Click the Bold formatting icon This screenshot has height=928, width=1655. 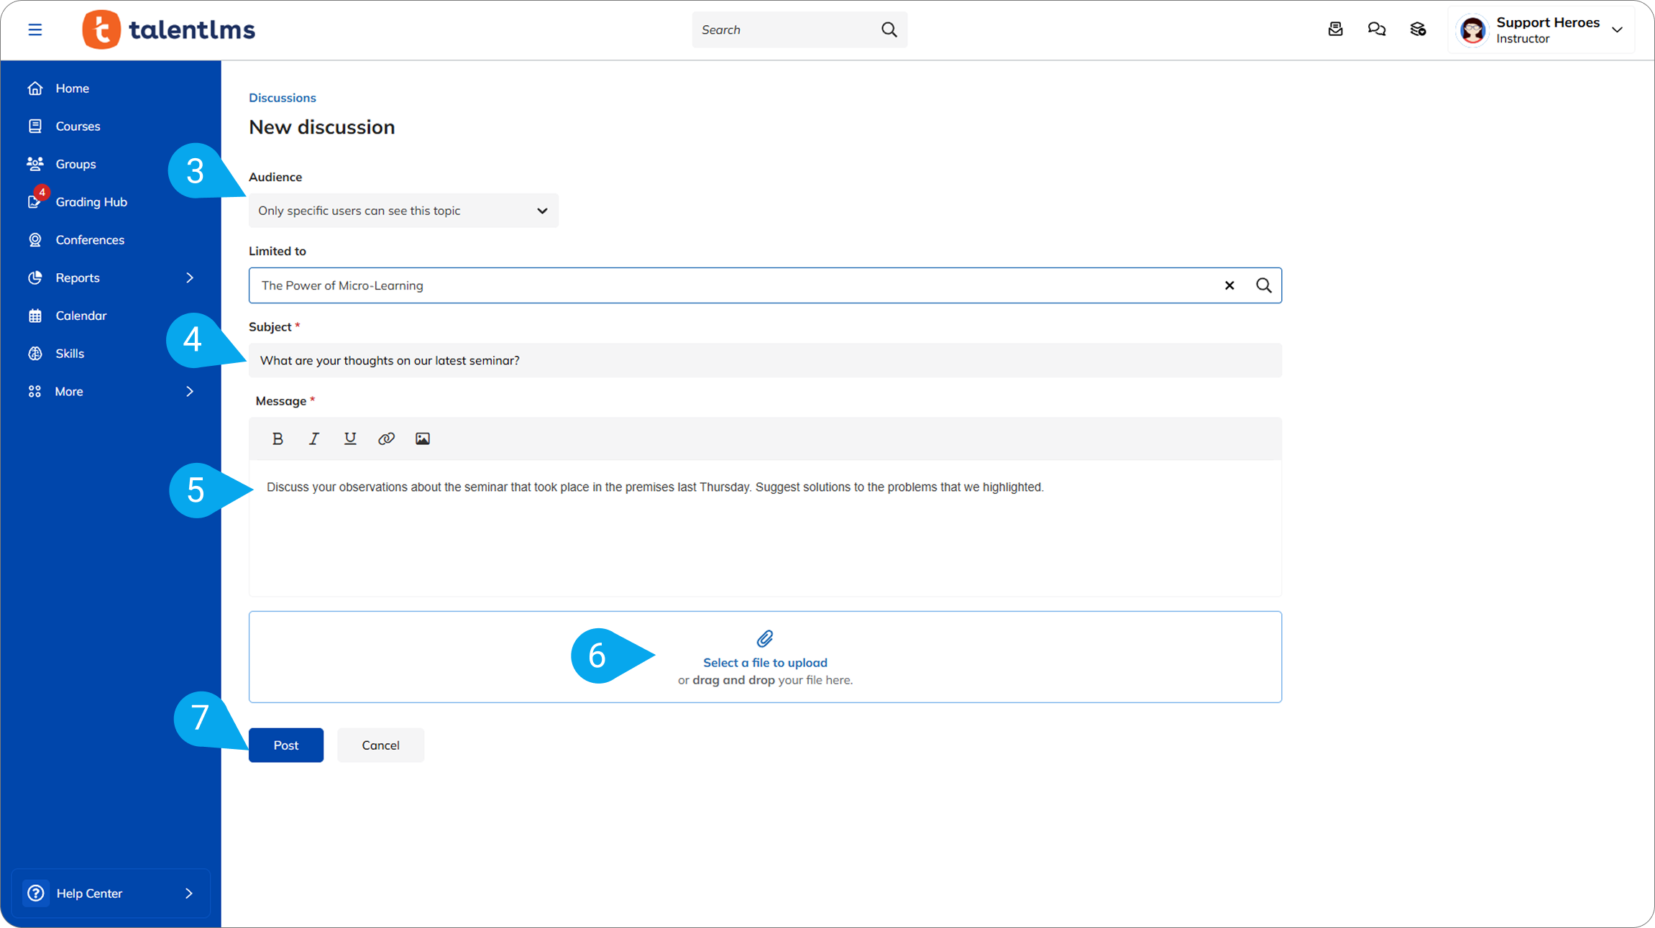pos(278,438)
